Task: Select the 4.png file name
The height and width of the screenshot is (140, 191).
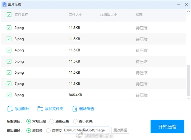Action: point(19,50)
